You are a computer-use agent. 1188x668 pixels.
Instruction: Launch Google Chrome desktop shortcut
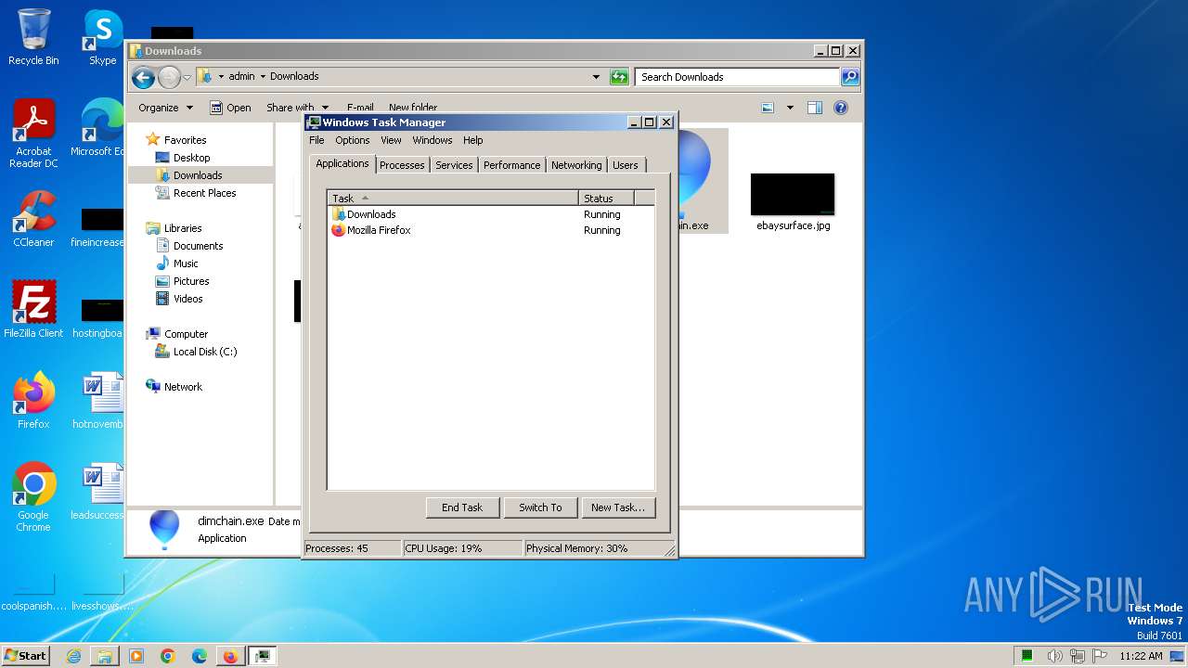[33, 497]
